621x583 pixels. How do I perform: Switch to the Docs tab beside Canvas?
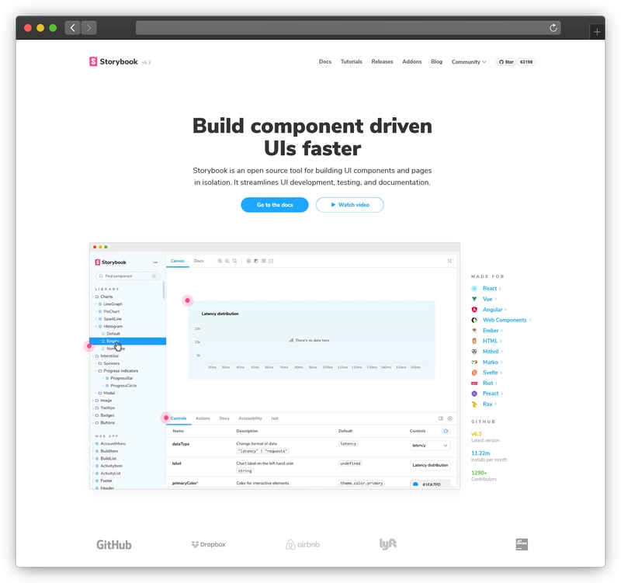pos(199,261)
